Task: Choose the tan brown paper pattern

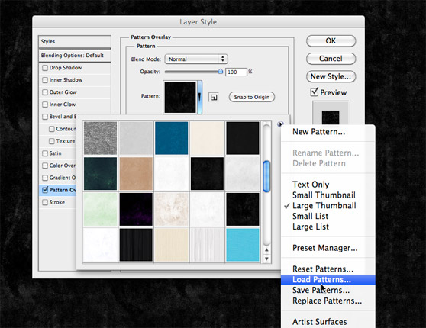Action: [136, 174]
